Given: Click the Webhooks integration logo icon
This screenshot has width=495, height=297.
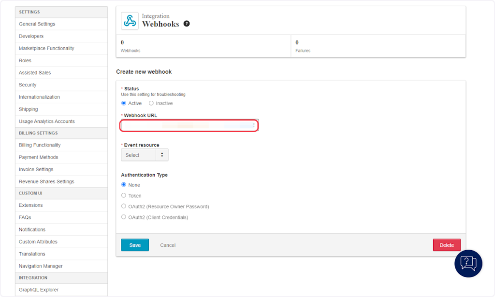Looking at the screenshot, I should point(130,21).
